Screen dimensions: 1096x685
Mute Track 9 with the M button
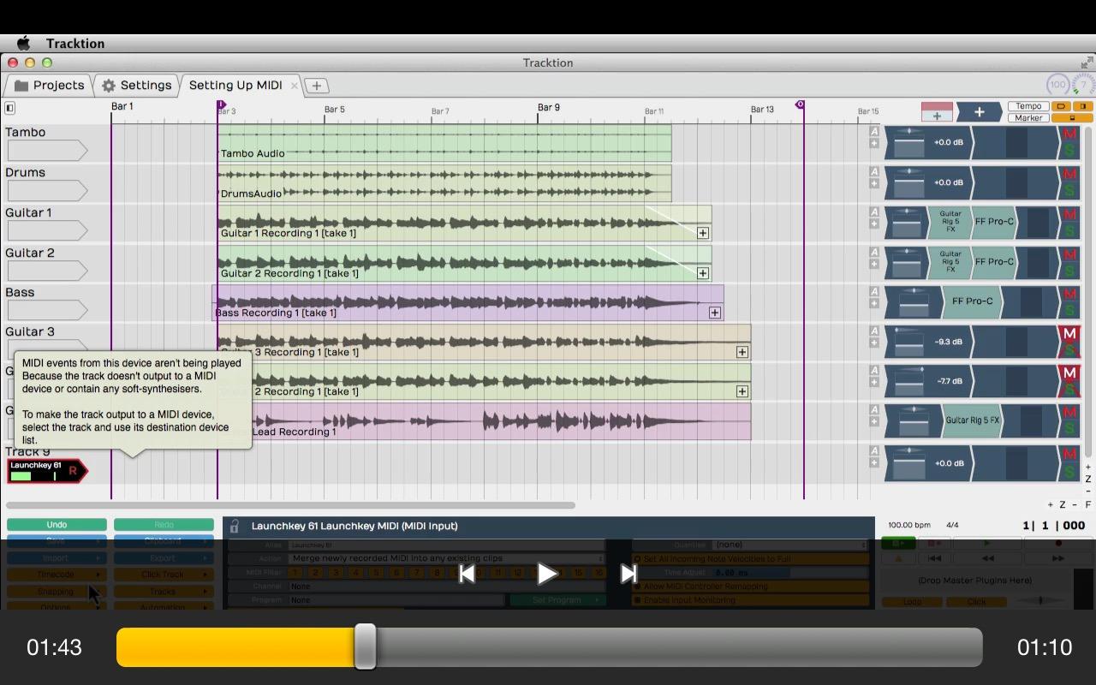(x=1069, y=455)
